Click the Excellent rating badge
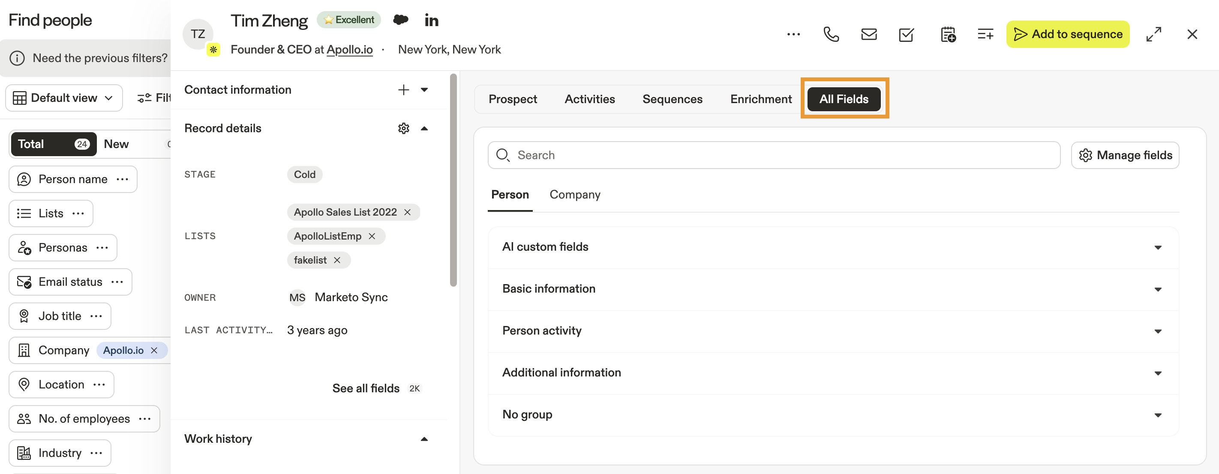This screenshot has height=474, width=1219. pos(349,20)
